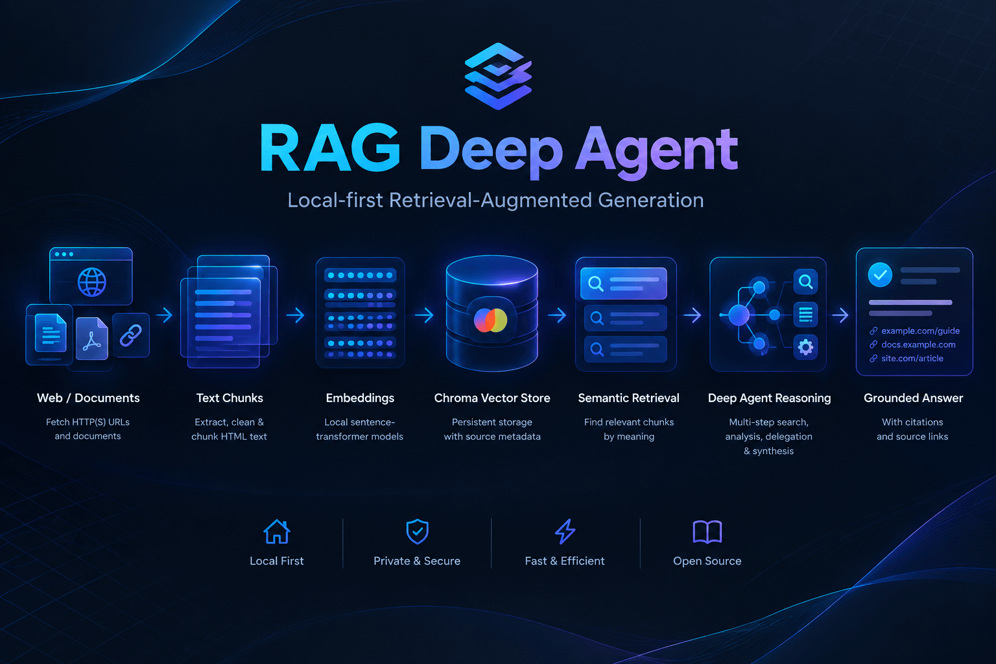Image resolution: width=996 pixels, height=664 pixels.
Task: Click the dotted rows Embeddings illustration
Action: pos(360,313)
